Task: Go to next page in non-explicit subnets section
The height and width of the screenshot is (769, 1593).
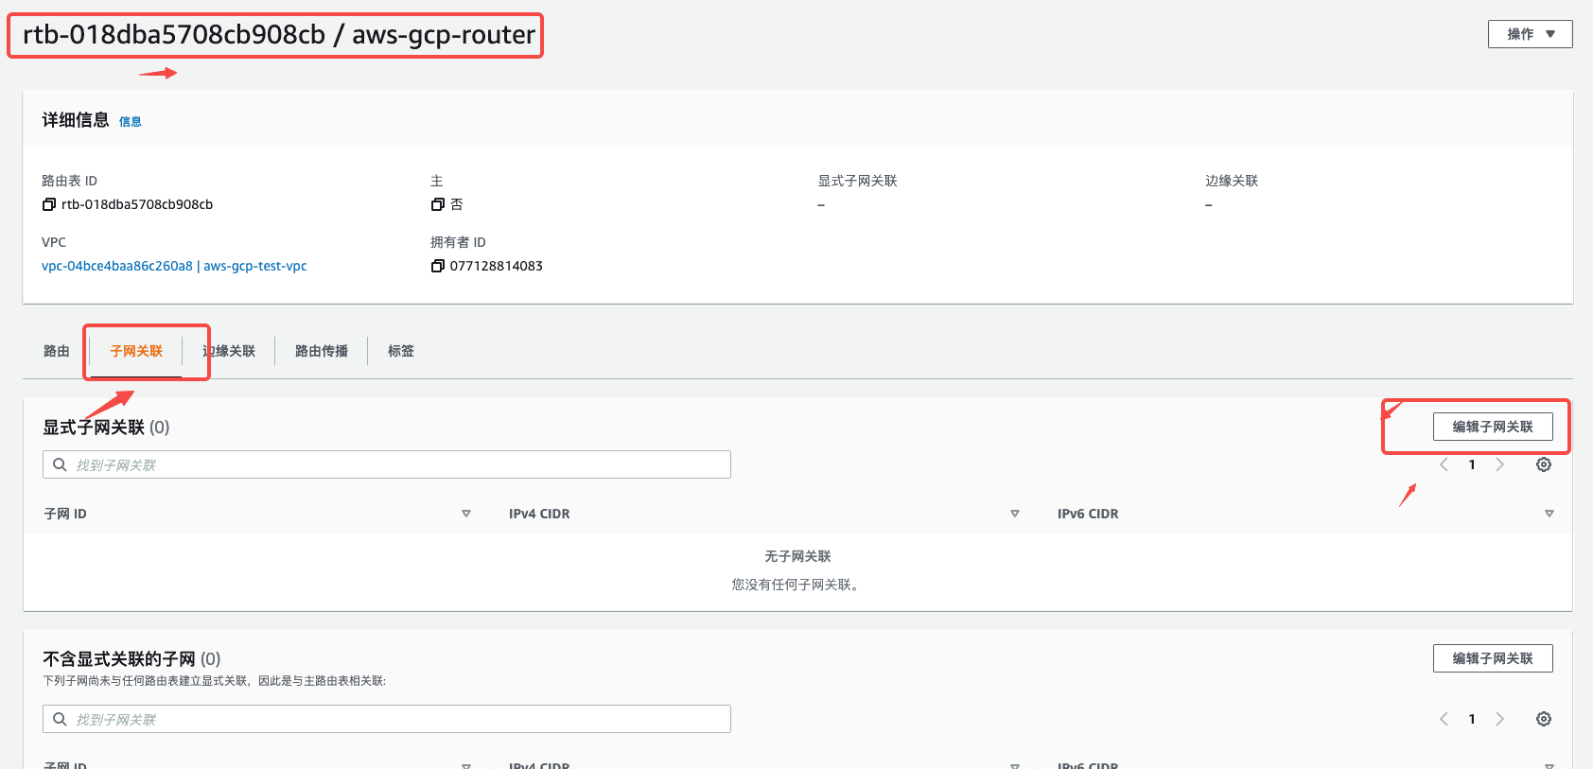Action: (1499, 719)
